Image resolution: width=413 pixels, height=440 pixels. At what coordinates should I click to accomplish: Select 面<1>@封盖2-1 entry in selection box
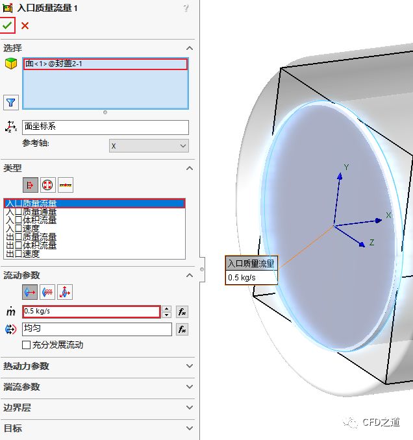[105, 64]
